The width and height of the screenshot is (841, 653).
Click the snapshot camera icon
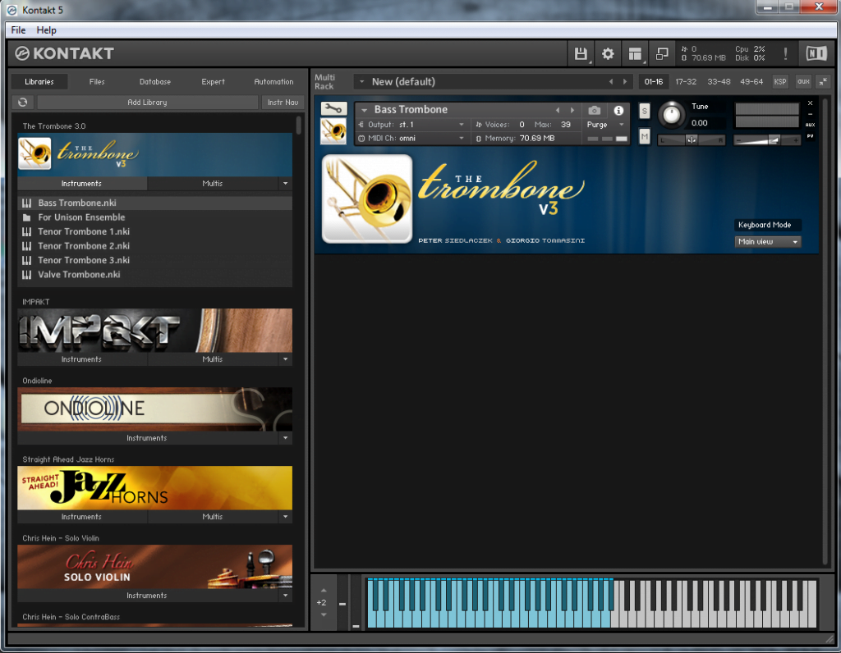click(594, 111)
